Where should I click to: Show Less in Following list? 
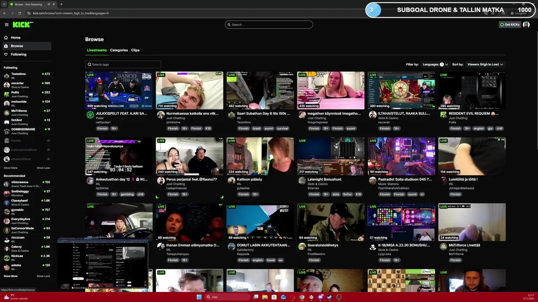click(x=43, y=168)
